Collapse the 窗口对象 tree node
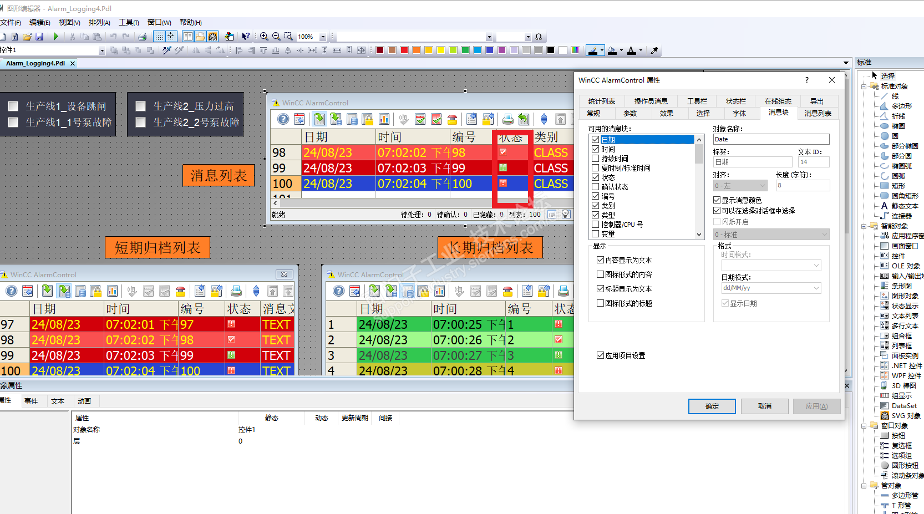Viewport: 924px width, 514px height. point(864,426)
